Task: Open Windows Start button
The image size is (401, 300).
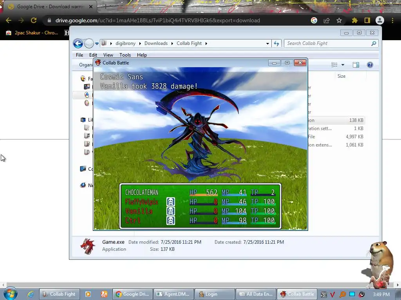Action: [10, 294]
